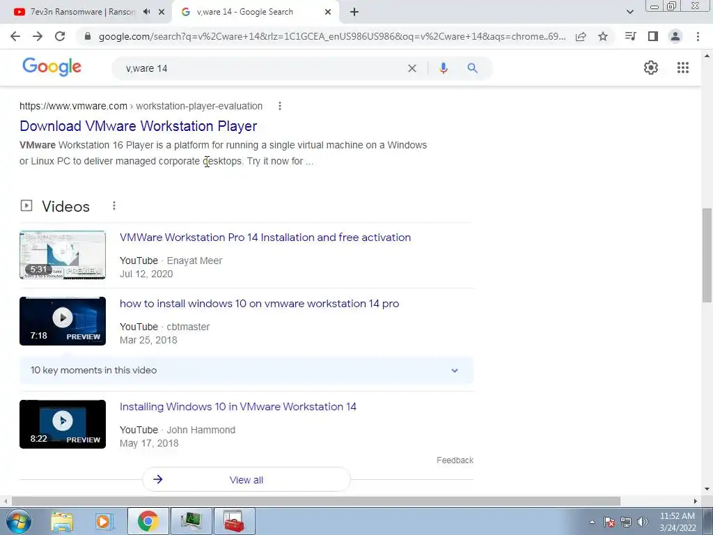Open the volume tray icon
Viewport: 713px width, 535px height.
[643, 522]
